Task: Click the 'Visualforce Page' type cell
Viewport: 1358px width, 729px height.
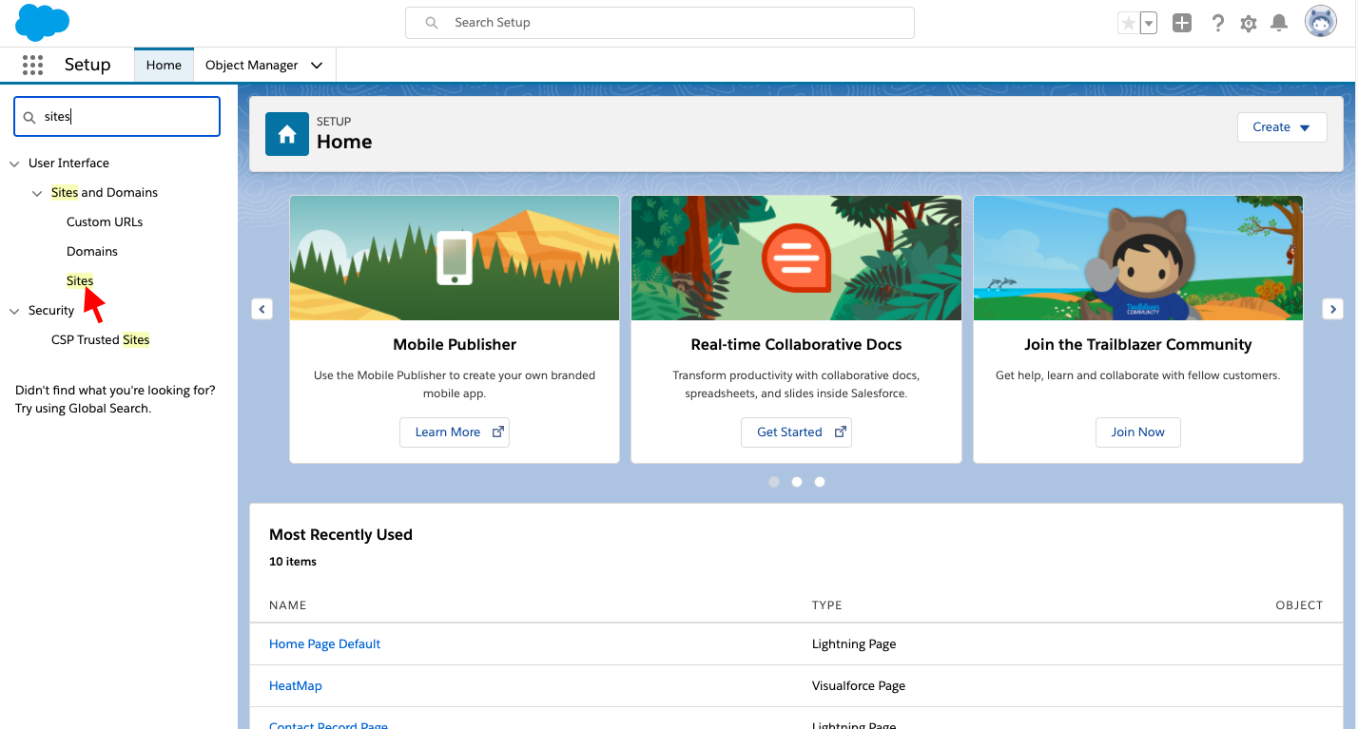Action: 859,686
